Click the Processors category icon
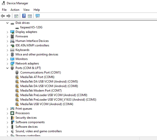 (x=12, y=113)
